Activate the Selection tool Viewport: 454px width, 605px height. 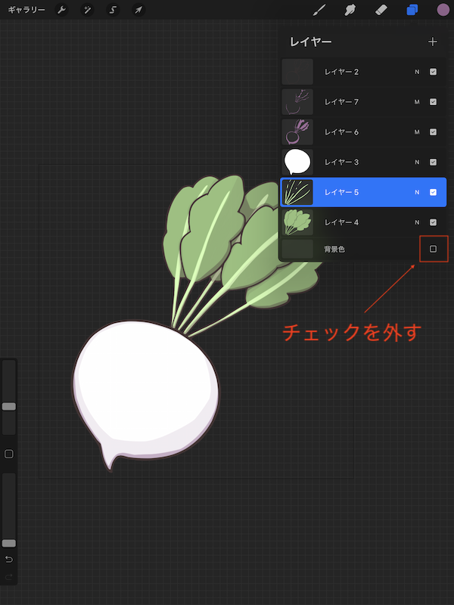pyautogui.click(x=113, y=11)
